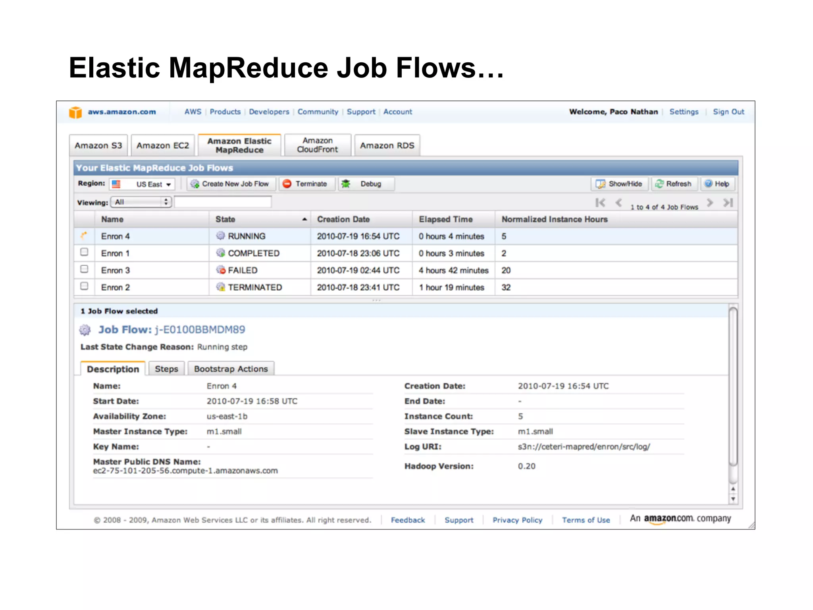Click the details panel vertical scrollbar thumb
The width and height of the screenshot is (813, 610).
[733, 386]
